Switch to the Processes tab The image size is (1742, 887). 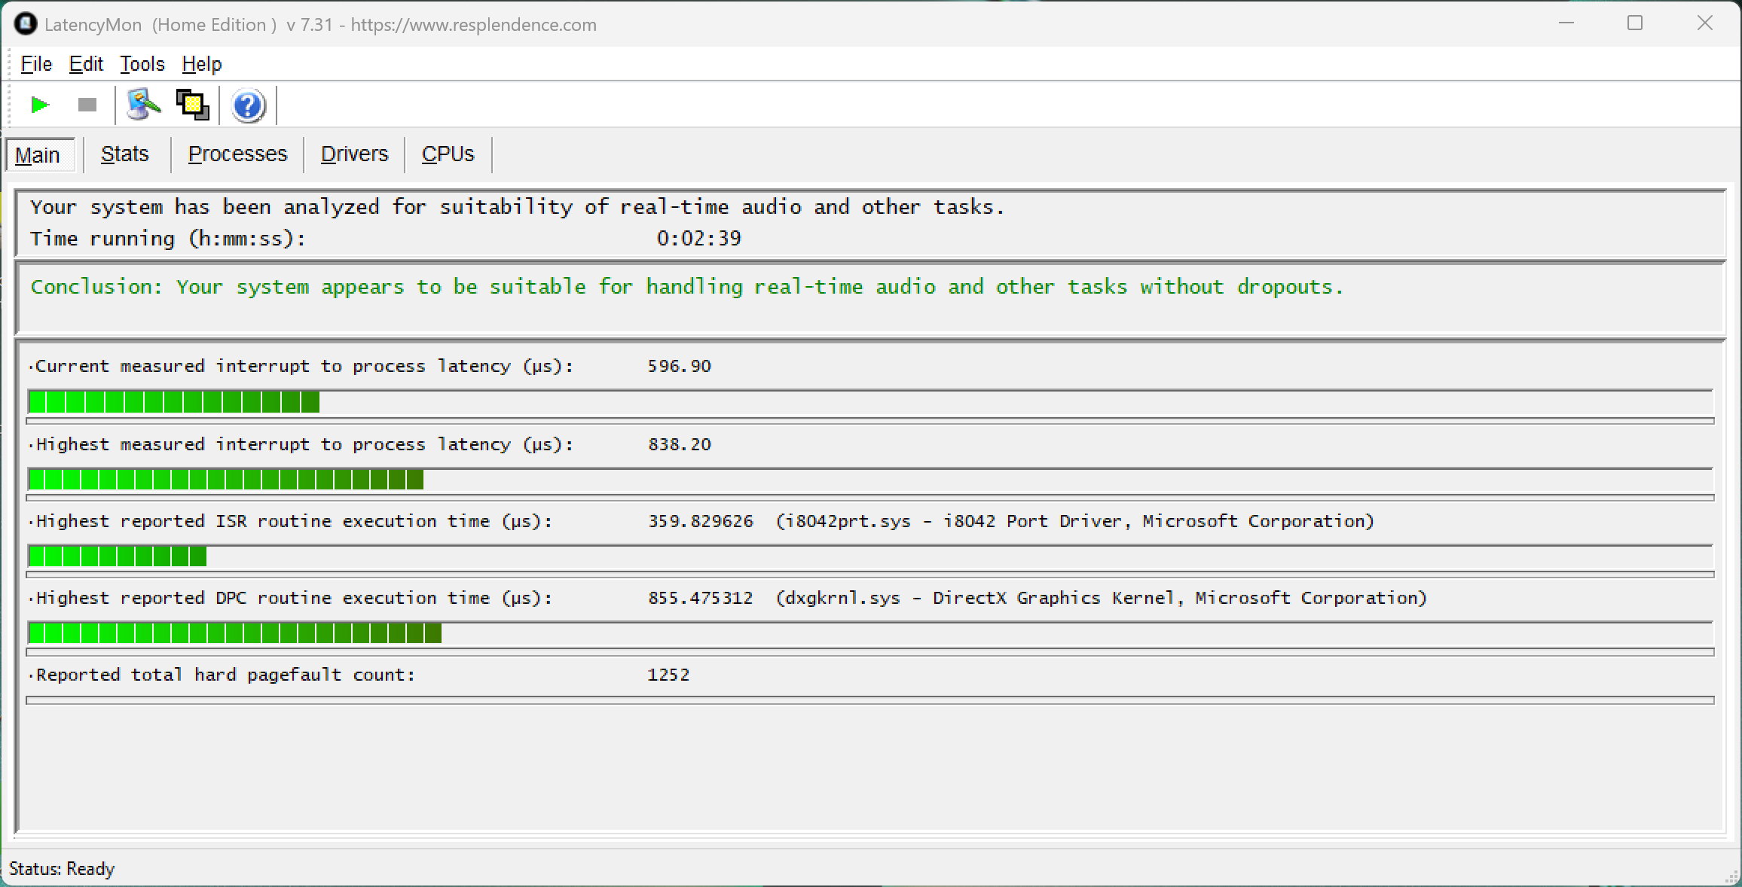pos(237,154)
